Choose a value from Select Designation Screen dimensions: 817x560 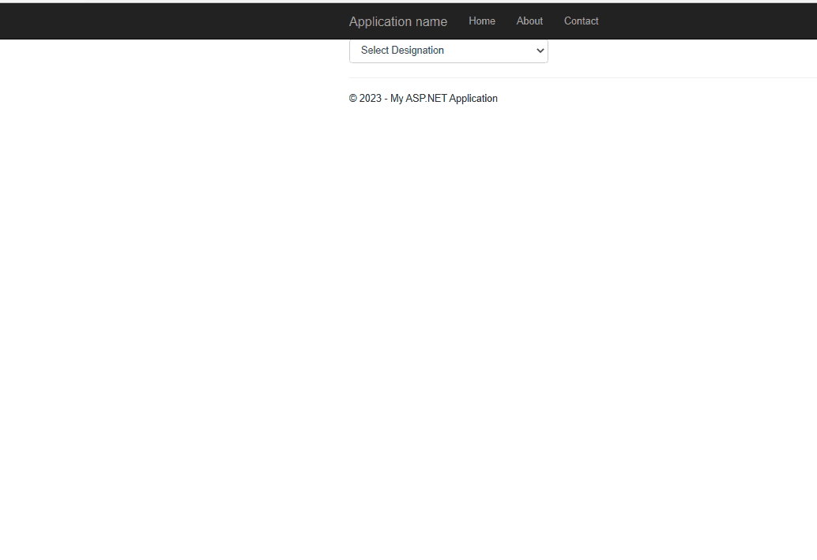(x=448, y=50)
